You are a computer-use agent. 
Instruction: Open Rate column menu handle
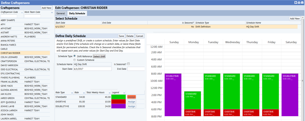point(84,93)
